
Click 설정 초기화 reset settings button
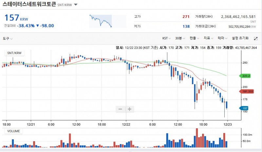(x=240, y=38)
